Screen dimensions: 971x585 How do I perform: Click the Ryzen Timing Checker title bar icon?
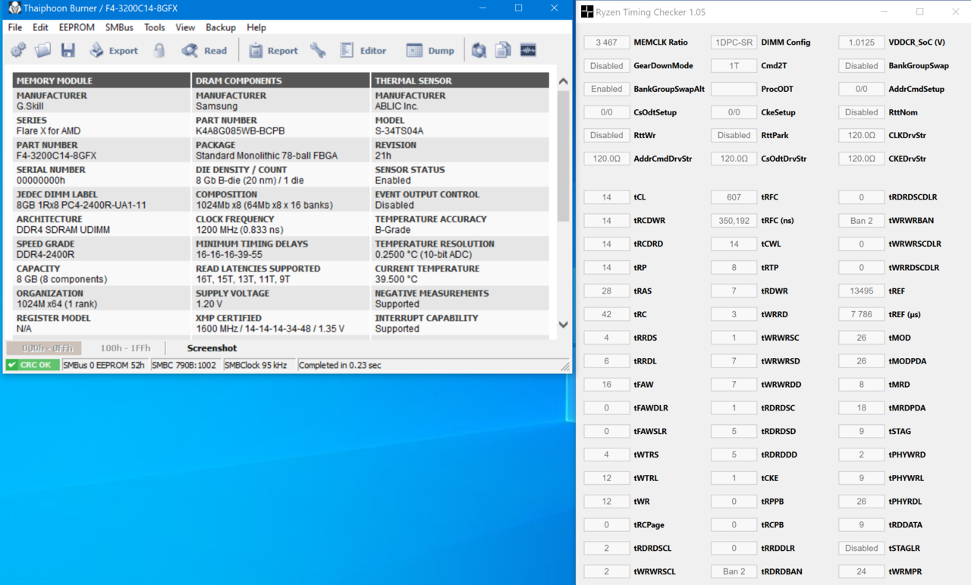tap(587, 12)
